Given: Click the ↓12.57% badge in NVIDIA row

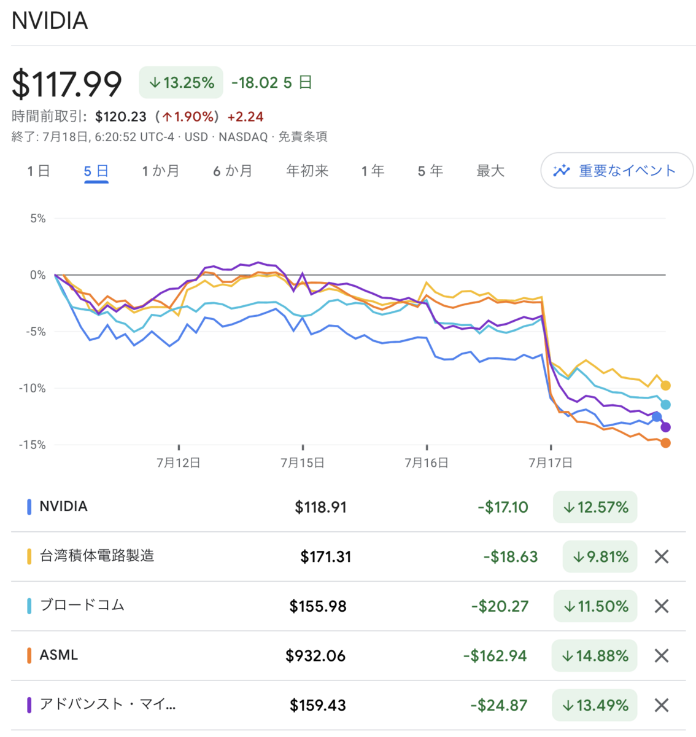Looking at the screenshot, I should (x=595, y=507).
